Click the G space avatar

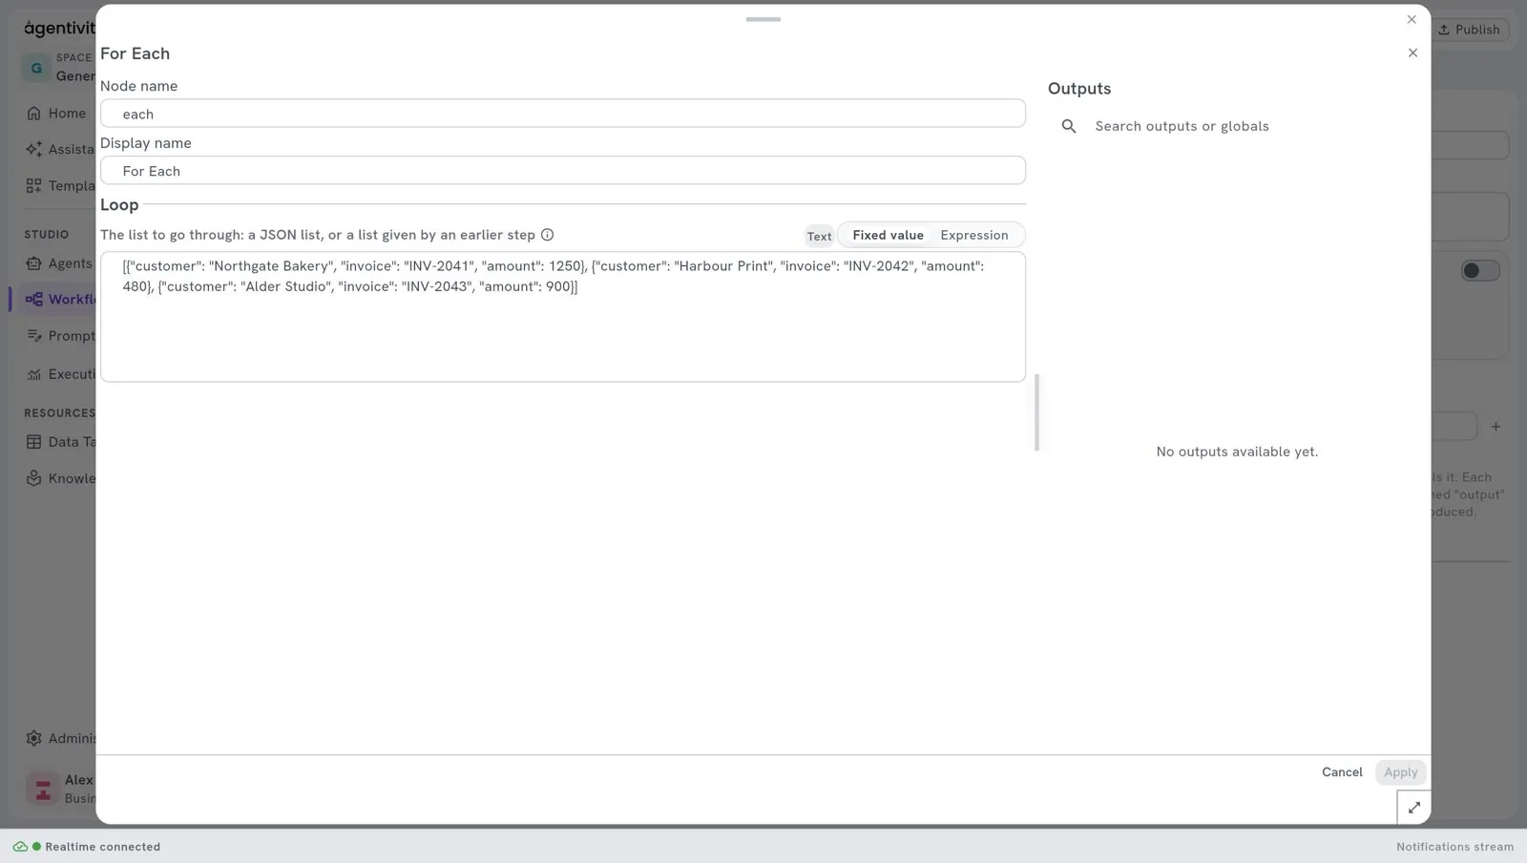click(x=36, y=68)
